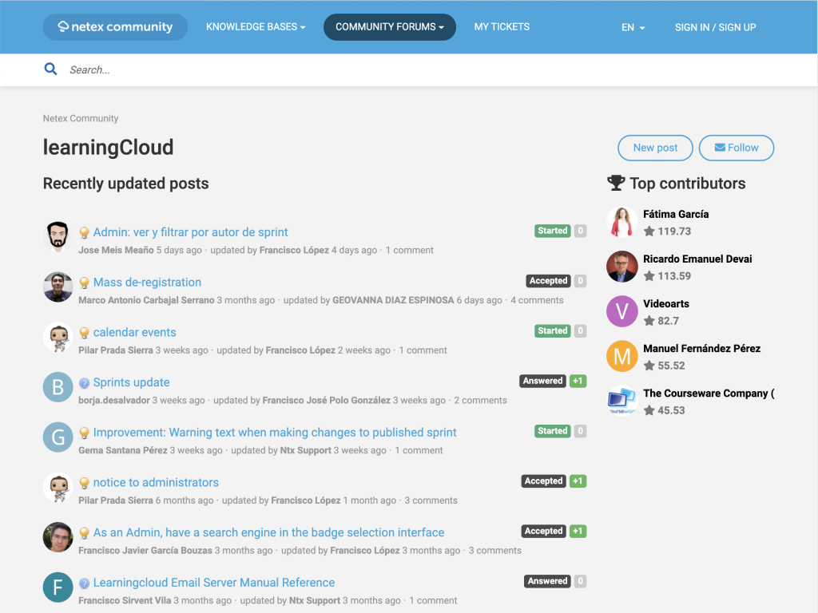The height and width of the screenshot is (613, 818).
Task: Click the B avatar of borja.desalvador
Action: pyautogui.click(x=58, y=387)
